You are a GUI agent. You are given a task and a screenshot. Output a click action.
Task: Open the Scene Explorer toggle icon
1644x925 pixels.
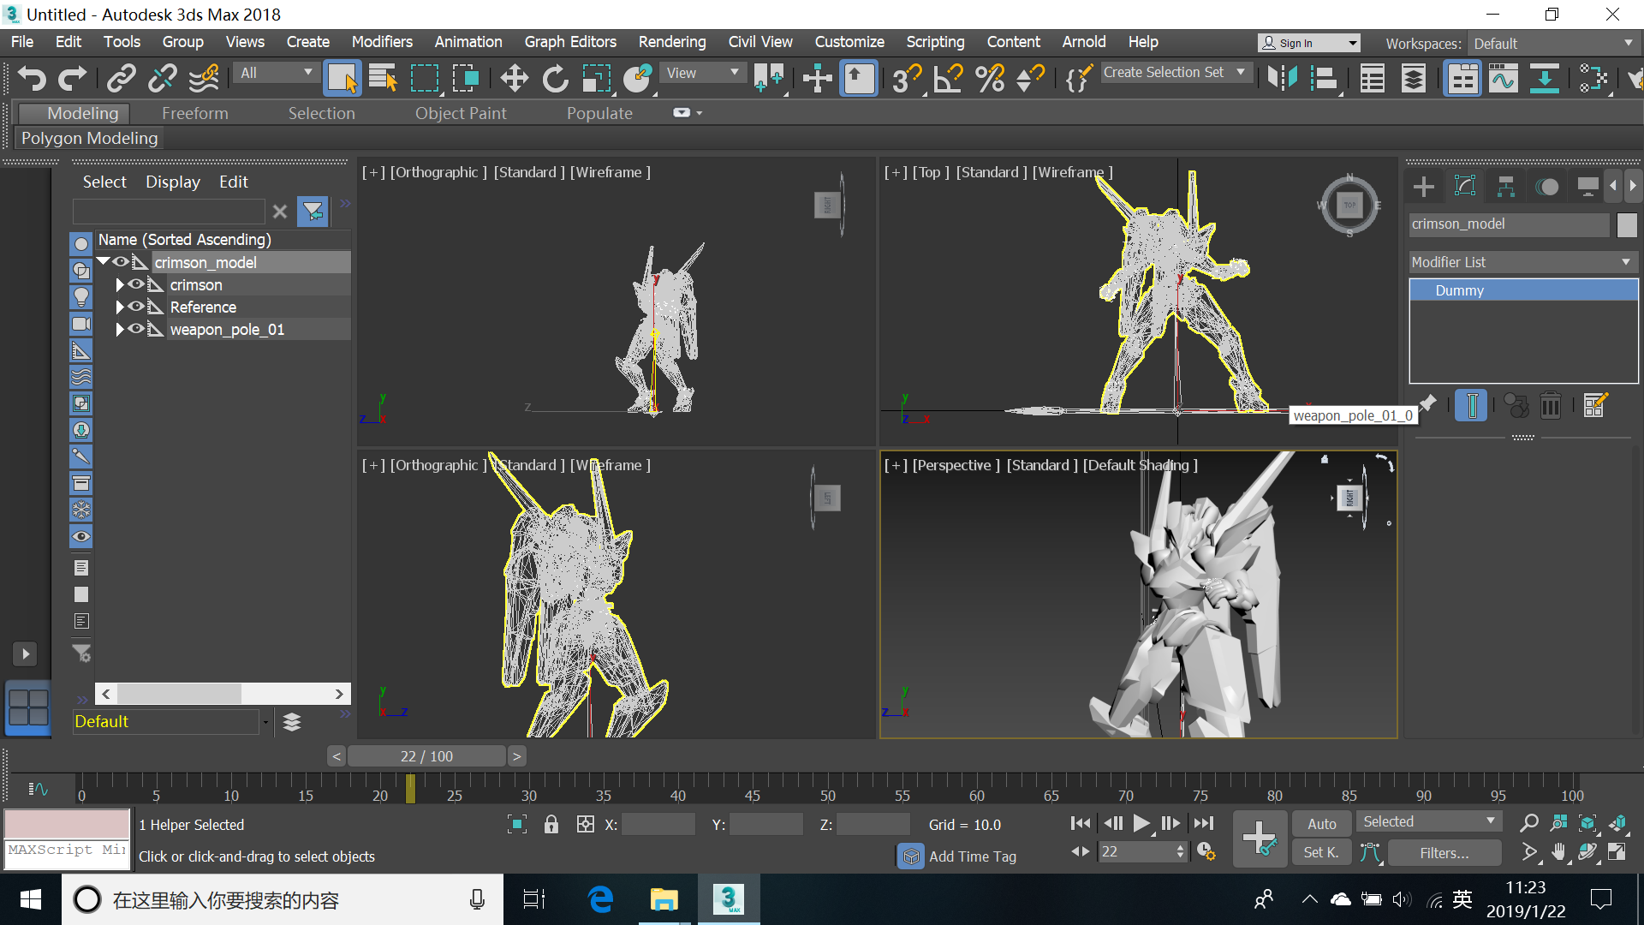[1372, 78]
